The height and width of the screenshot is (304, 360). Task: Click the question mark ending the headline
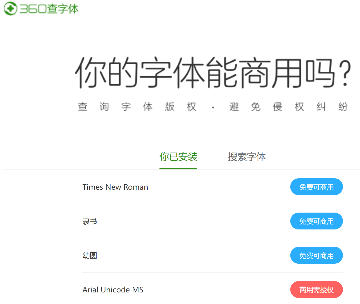coord(345,73)
